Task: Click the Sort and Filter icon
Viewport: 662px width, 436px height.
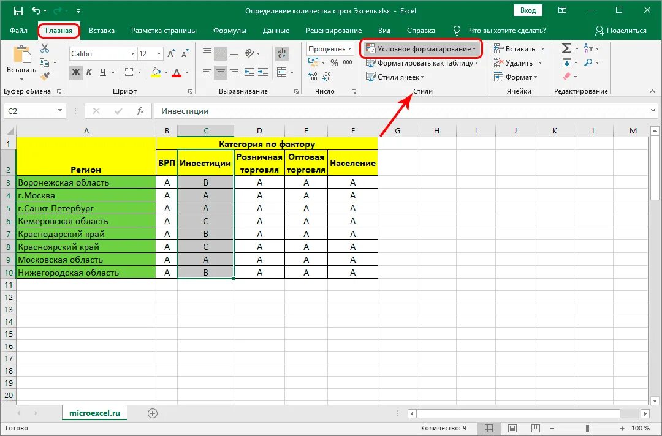Action: [588, 48]
